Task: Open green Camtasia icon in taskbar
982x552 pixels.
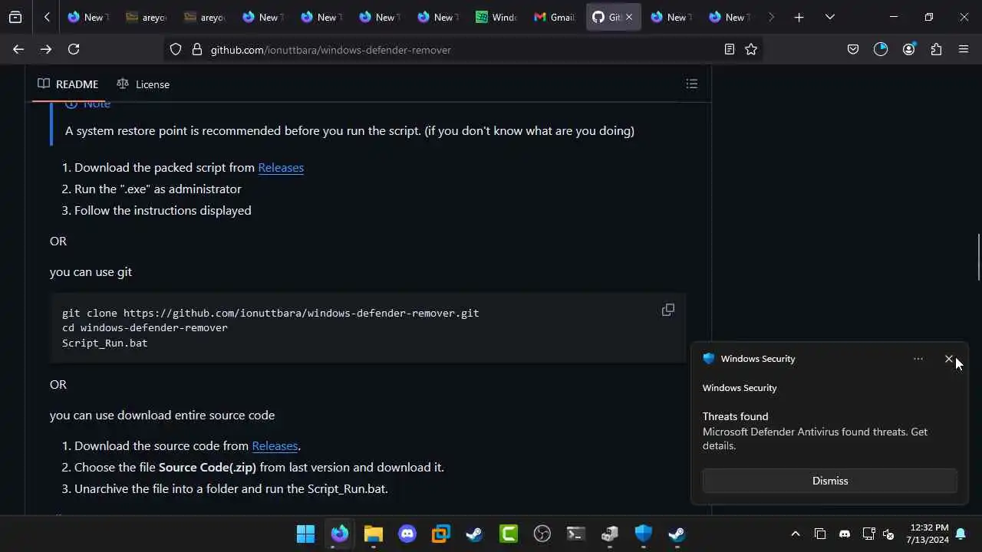Action: 509,534
